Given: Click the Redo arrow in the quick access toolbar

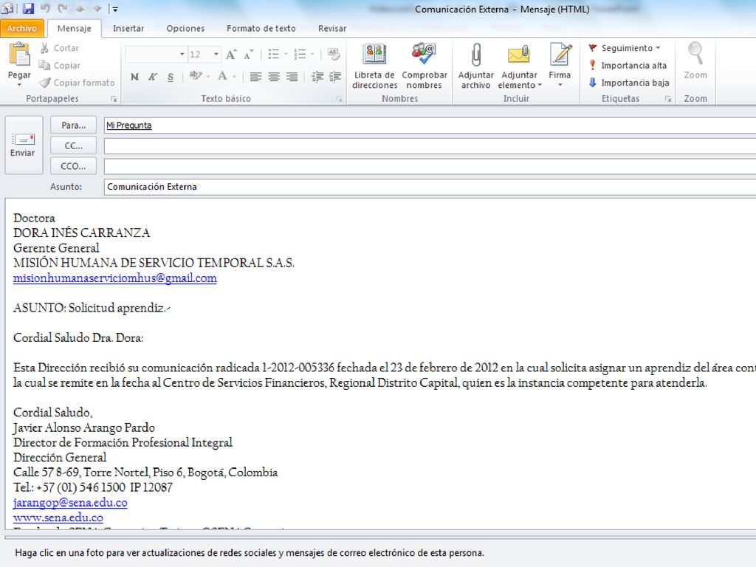Looking at the screenshot, I should point(62,8).
